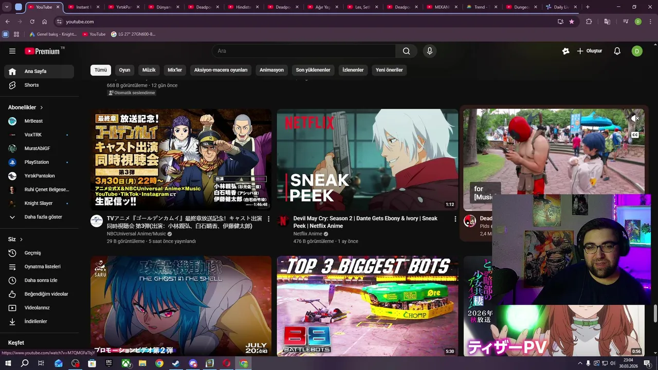
Task: Open Steam from the taskbar
Action: [176, 363]
